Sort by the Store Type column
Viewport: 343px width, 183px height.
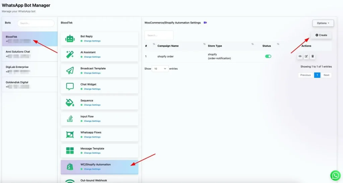point(253,44)
